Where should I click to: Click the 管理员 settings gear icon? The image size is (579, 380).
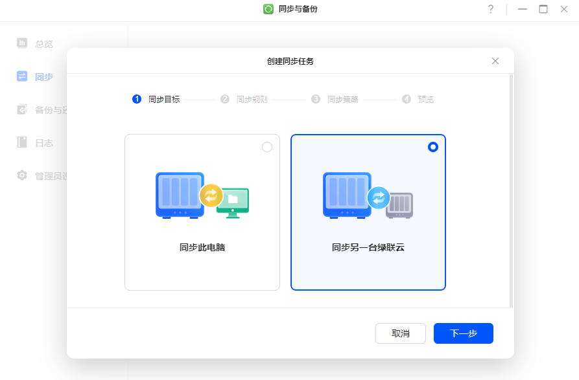pyautogui.click(x=22, y=175)
